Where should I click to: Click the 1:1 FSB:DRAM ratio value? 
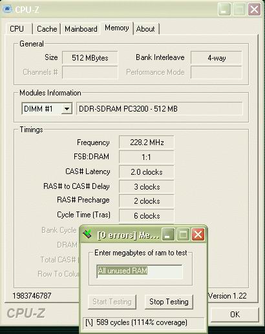tap(147, 157)
